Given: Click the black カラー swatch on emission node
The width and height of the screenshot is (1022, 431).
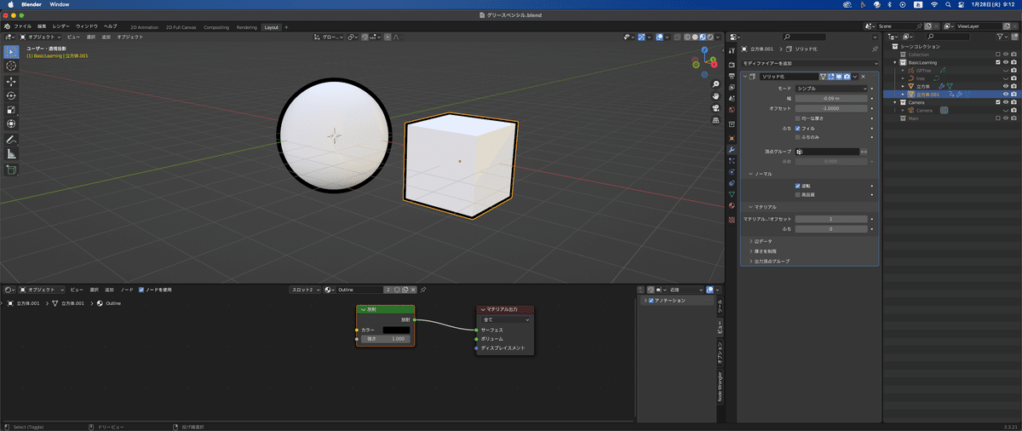Looking at the screenshot, I should tap(396, 330).
